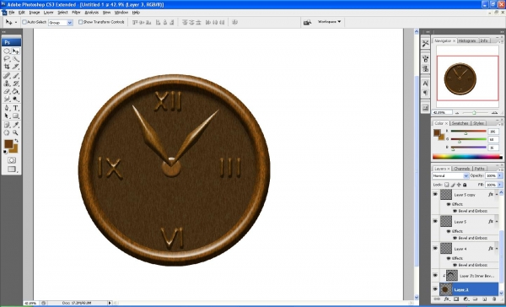Image resolution: width=506 pixels, height=307 pixels.
Task: Open the File menu
Action: point(12,13)
